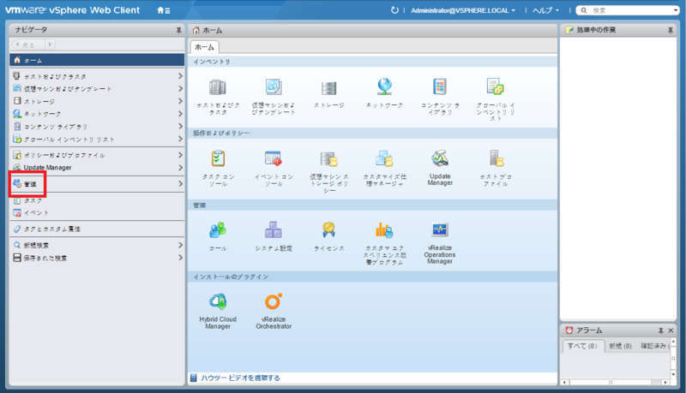Open vRealize Operations Manager icon

[440, 229]
